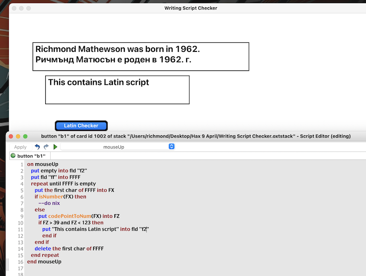Click "end if" on line 13

coord(42,243)
